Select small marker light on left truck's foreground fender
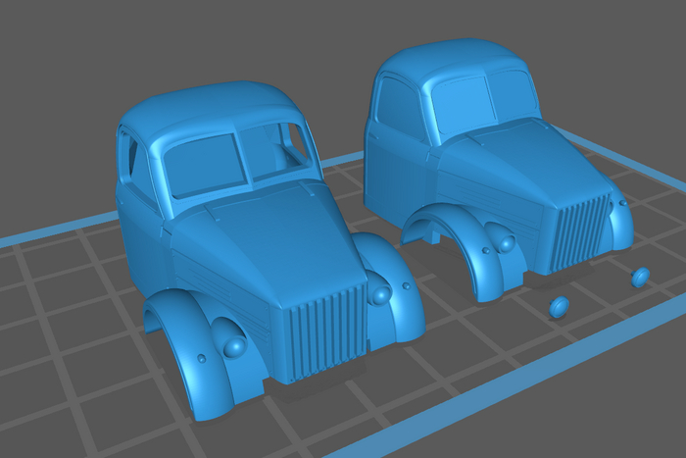 [x=201, y=360]
